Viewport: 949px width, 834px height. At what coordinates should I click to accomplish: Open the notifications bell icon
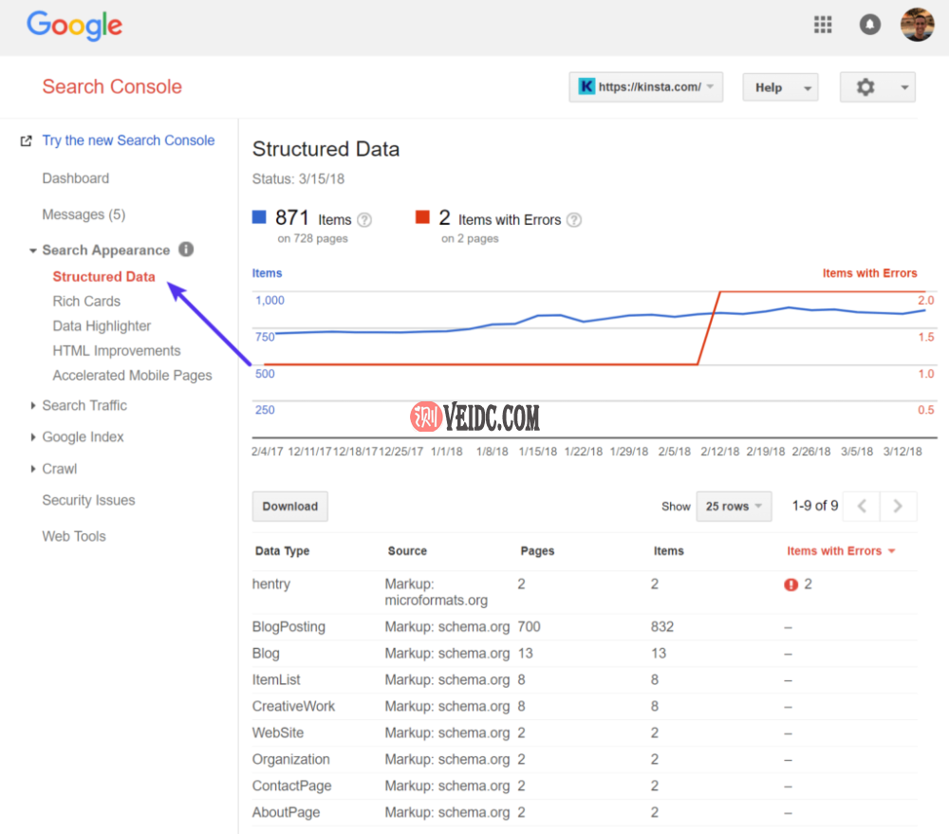click(x=869, y=25)
